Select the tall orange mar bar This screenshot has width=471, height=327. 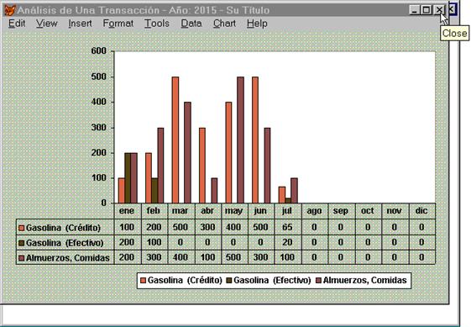[x=175, y=140]
